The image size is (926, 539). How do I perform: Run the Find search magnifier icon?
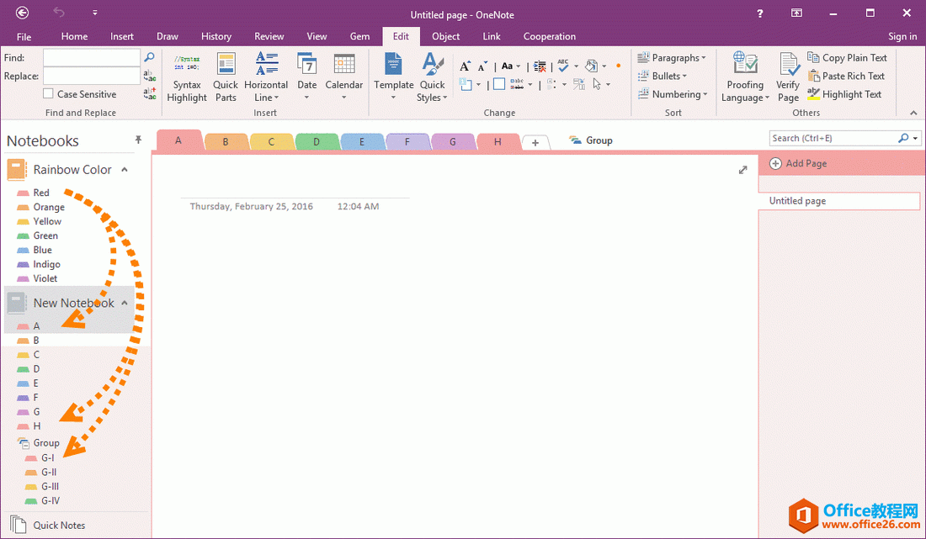pos(150,57)
